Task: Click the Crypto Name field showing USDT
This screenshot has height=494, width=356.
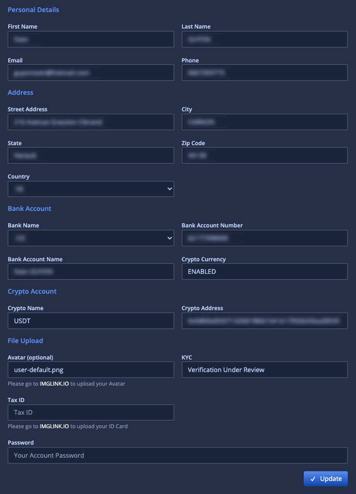Action: [90, 321]
